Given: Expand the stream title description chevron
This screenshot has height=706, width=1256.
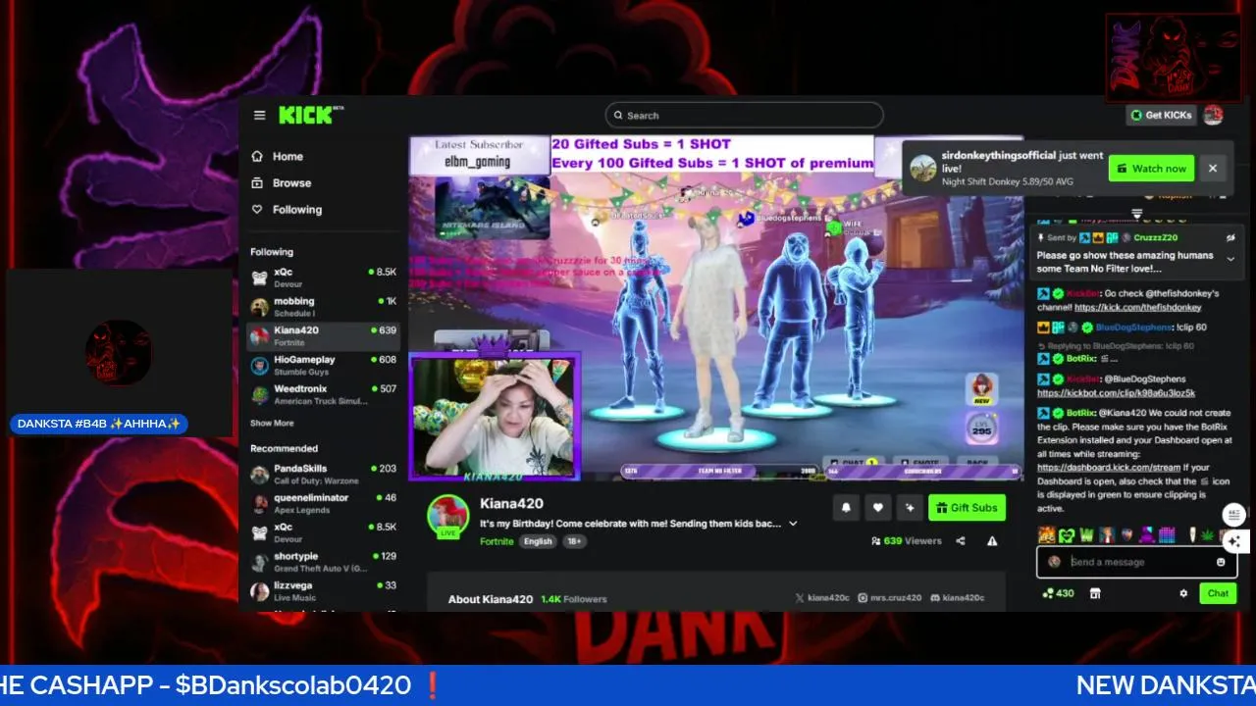Looking at the screenshot, I should pyautogui.click(x=793, y=524).
